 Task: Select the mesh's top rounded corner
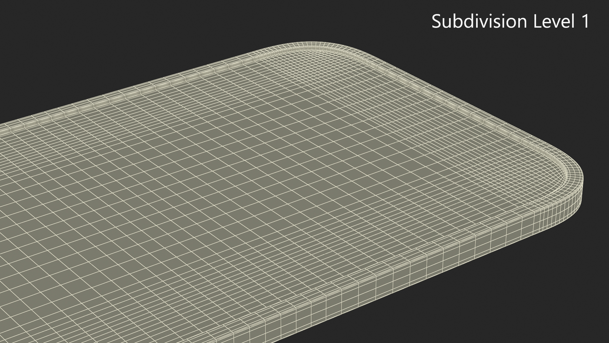point(312,45)
